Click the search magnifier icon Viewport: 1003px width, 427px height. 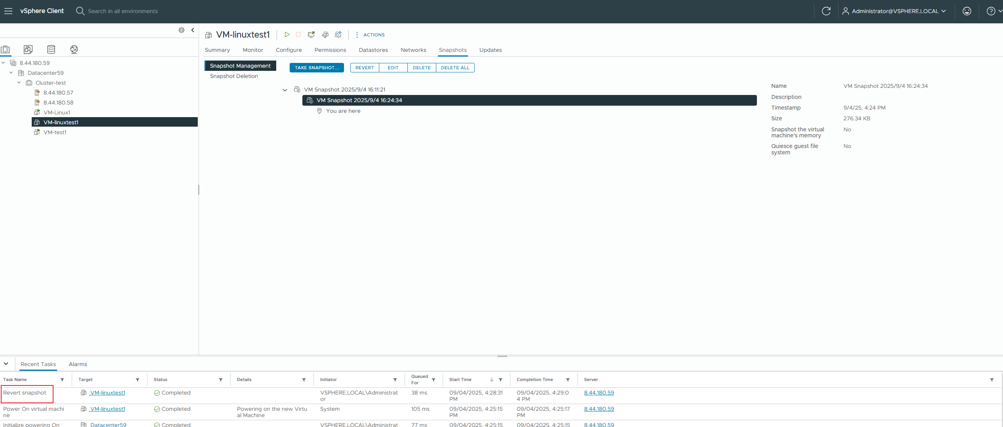point(80,11)
